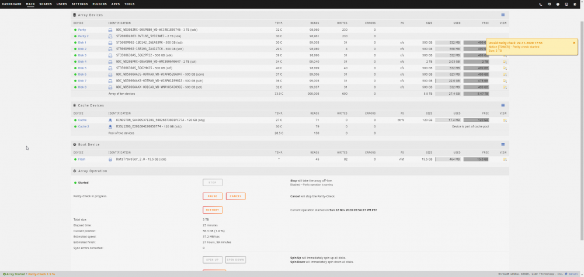This screenshot has width=584, height=277.
Task: Open the web terminal icon in top bar
Action: pos(540,4)
